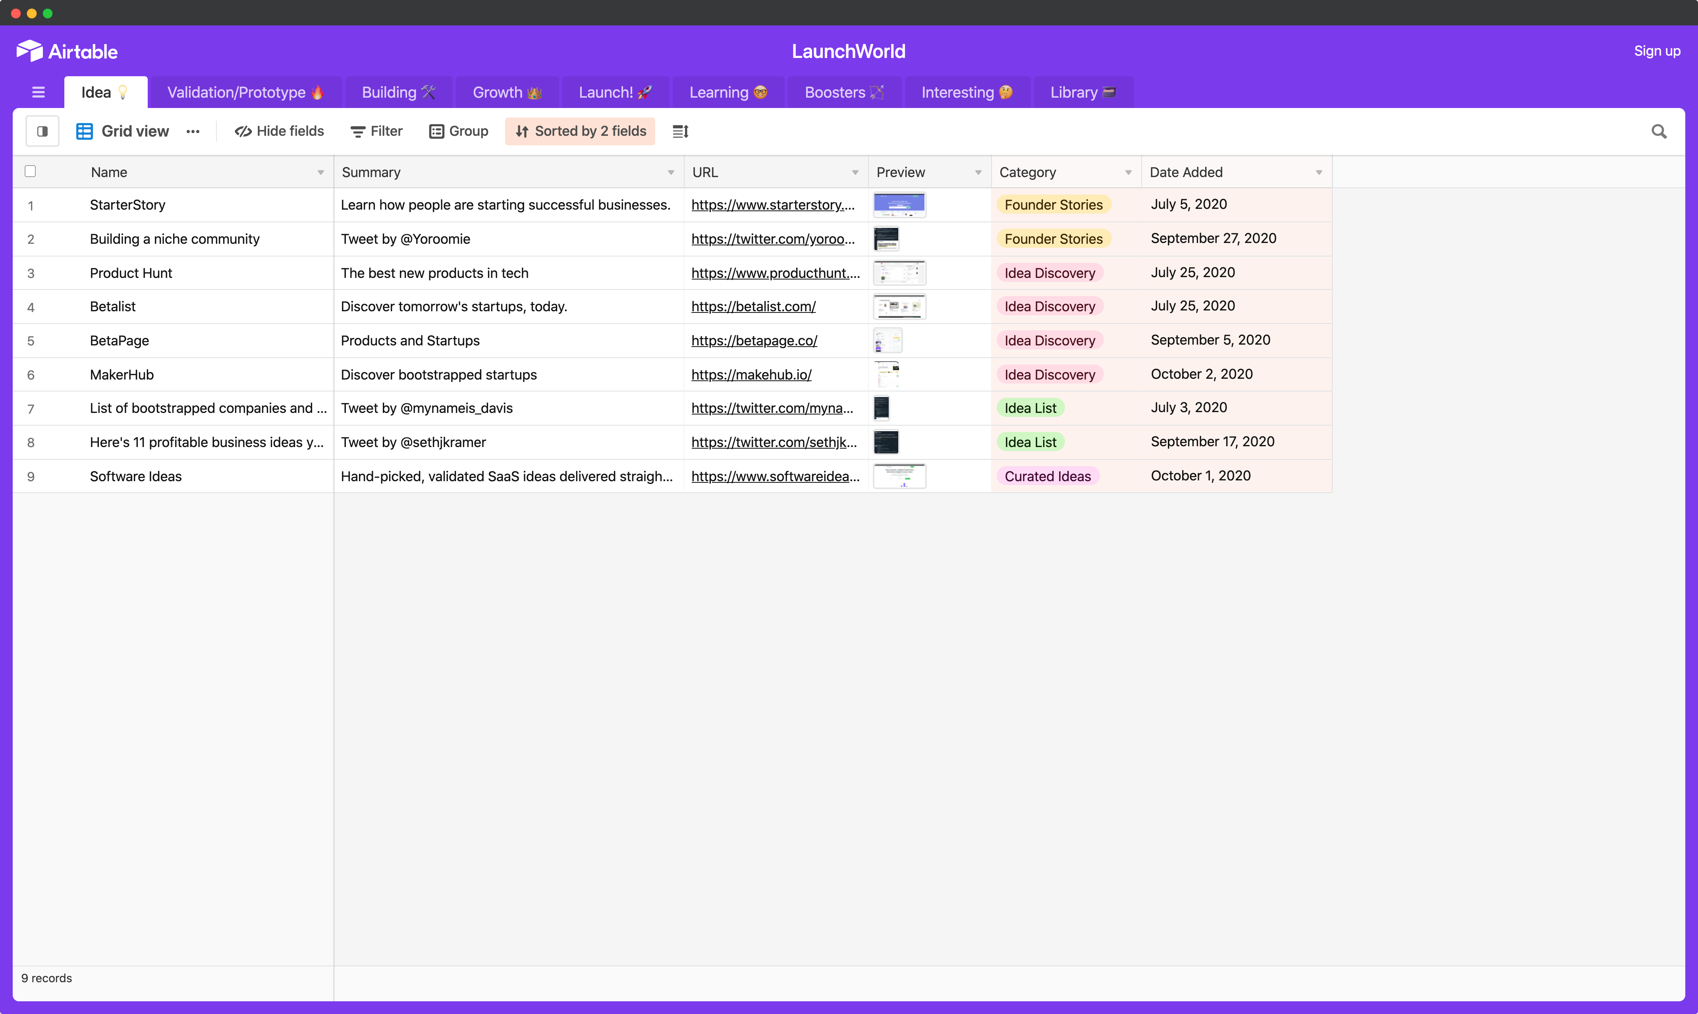This screenshot has height=1014, width=1698.
Task: Open the Filter options
Action: tap(376, 131)
